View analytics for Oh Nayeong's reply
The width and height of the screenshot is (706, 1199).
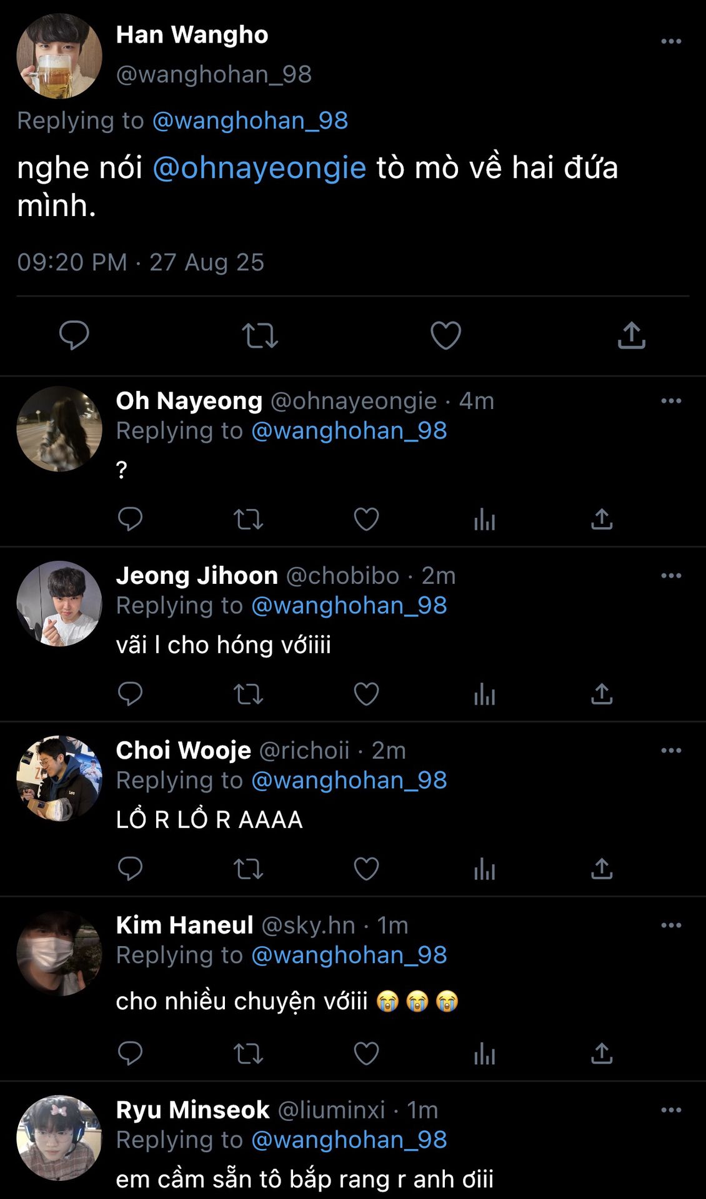(x=484, y=519)
